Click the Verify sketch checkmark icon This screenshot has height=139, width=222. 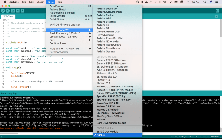(x=3, y=11)
